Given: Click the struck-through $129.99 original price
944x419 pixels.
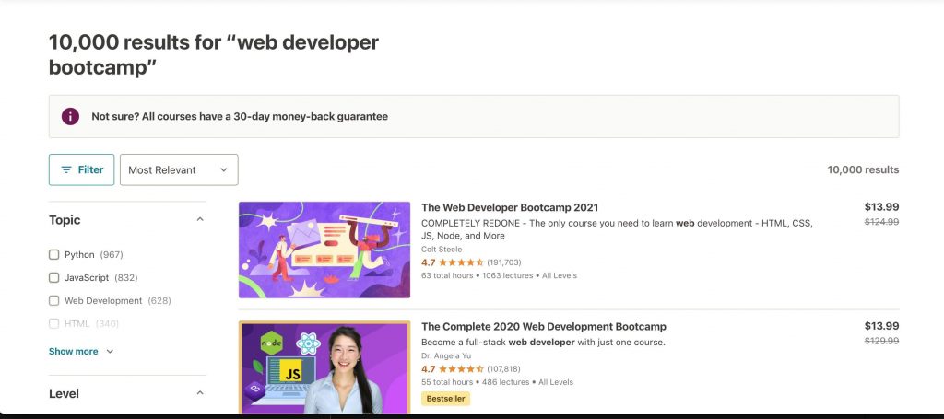Looking at the screenshot, I should (881, 341).
